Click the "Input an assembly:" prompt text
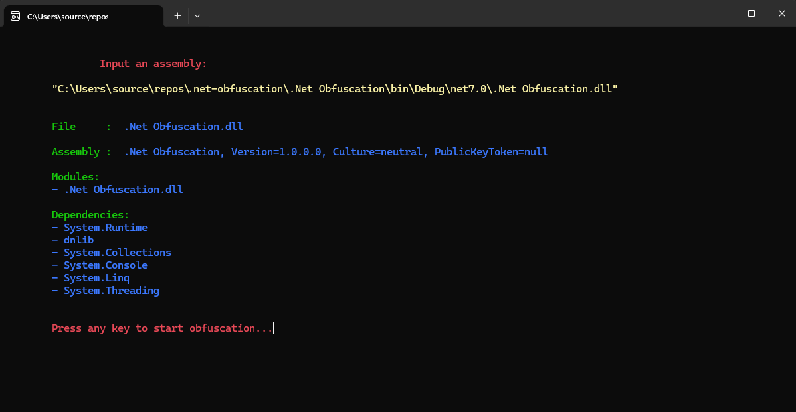Image resolution: width=796 pixels, height=412 pixels. click(153, 64)
